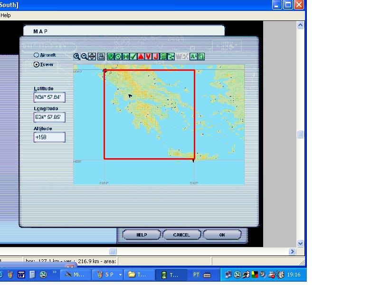
Task: Select the Aircraft radio button
Action: tap(36, 55)
